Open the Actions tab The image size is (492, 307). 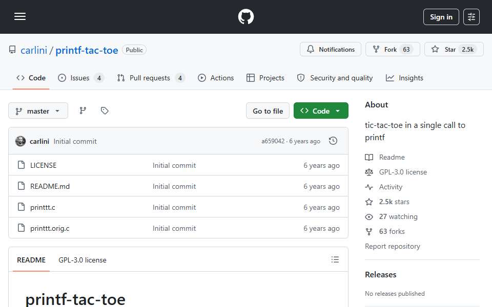[x=216, y=78]
